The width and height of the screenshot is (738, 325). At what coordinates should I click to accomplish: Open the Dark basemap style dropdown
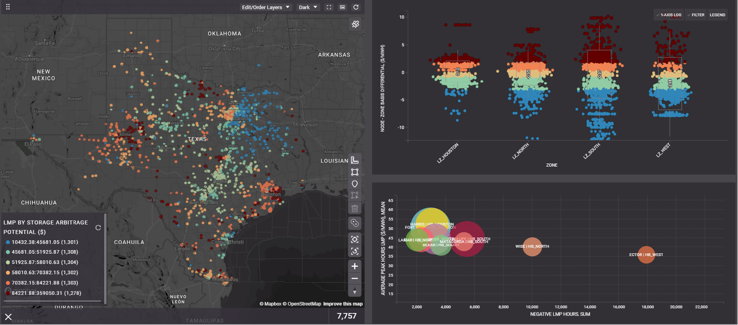pos(308,7)
